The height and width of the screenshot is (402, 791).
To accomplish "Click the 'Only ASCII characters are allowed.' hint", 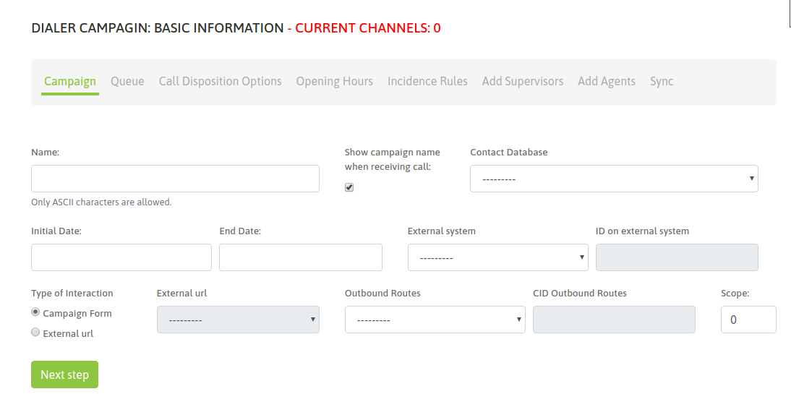I will click(x=101, y=202).
